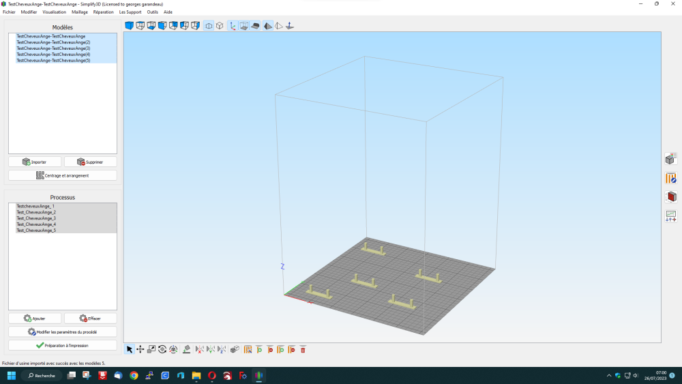Click Centrage et arrangement button
This screenshot has width=682, height=384.
click(x=63, y=175)
